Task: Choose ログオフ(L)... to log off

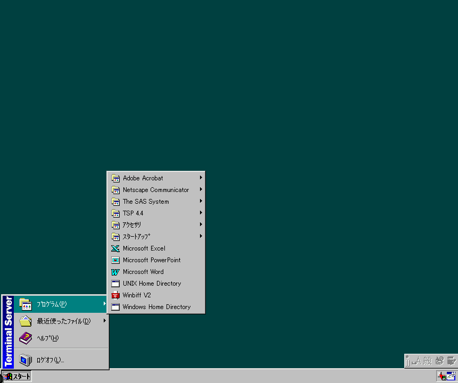Action: (x=61, y=360)
